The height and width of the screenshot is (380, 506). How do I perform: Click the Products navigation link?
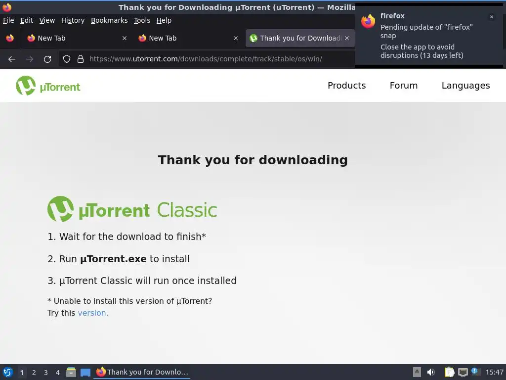(x=346, y=86)
